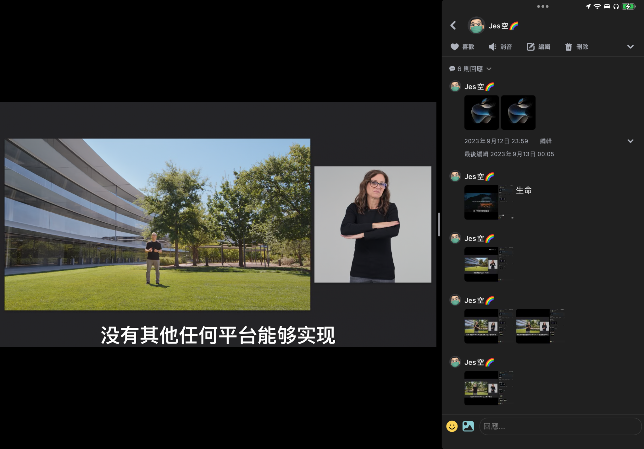The height and width of the screenshot is (449, 644).
Task: Open the Jes空 avatar on the fourth reply
Action: 455,300
